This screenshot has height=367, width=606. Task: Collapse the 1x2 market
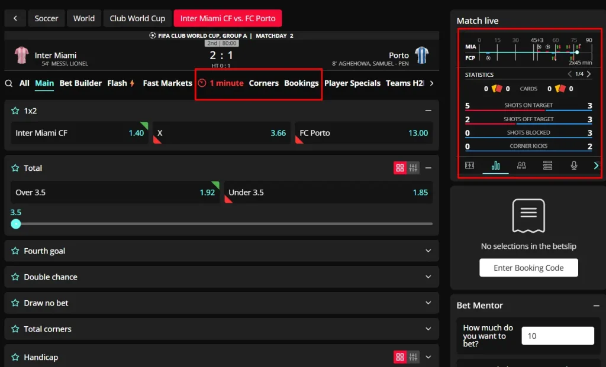tap(428, 111)
